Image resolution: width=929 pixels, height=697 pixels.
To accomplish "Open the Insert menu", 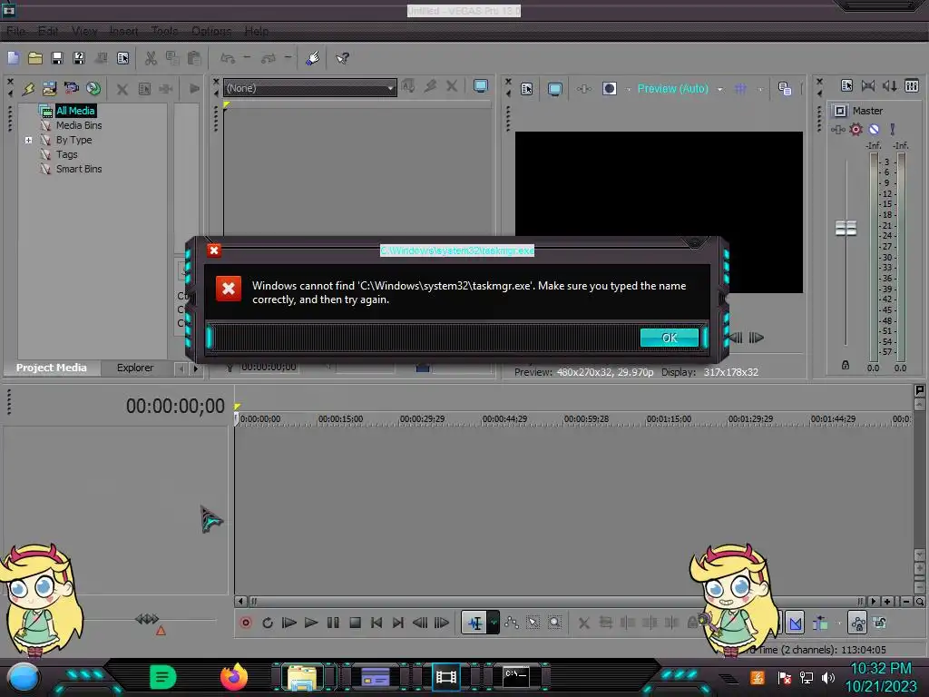I will pos(123,31).
